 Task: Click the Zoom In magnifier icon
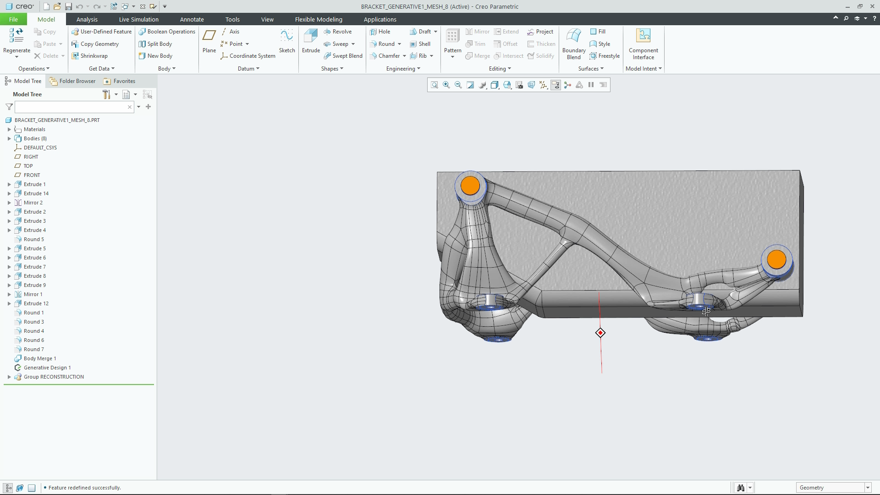(446, 85)
